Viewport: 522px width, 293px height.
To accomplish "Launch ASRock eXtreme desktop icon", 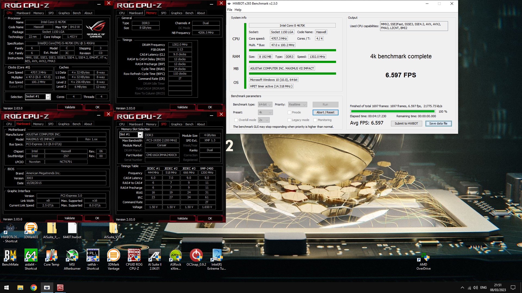I will tap(176, 259).
